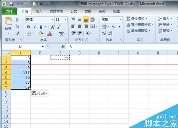
Task: Click the 条件格式 button
Action: pos(136,18)
